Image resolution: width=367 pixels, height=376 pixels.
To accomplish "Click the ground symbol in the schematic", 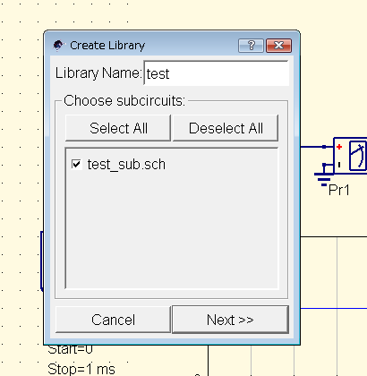I will (324, 179).
